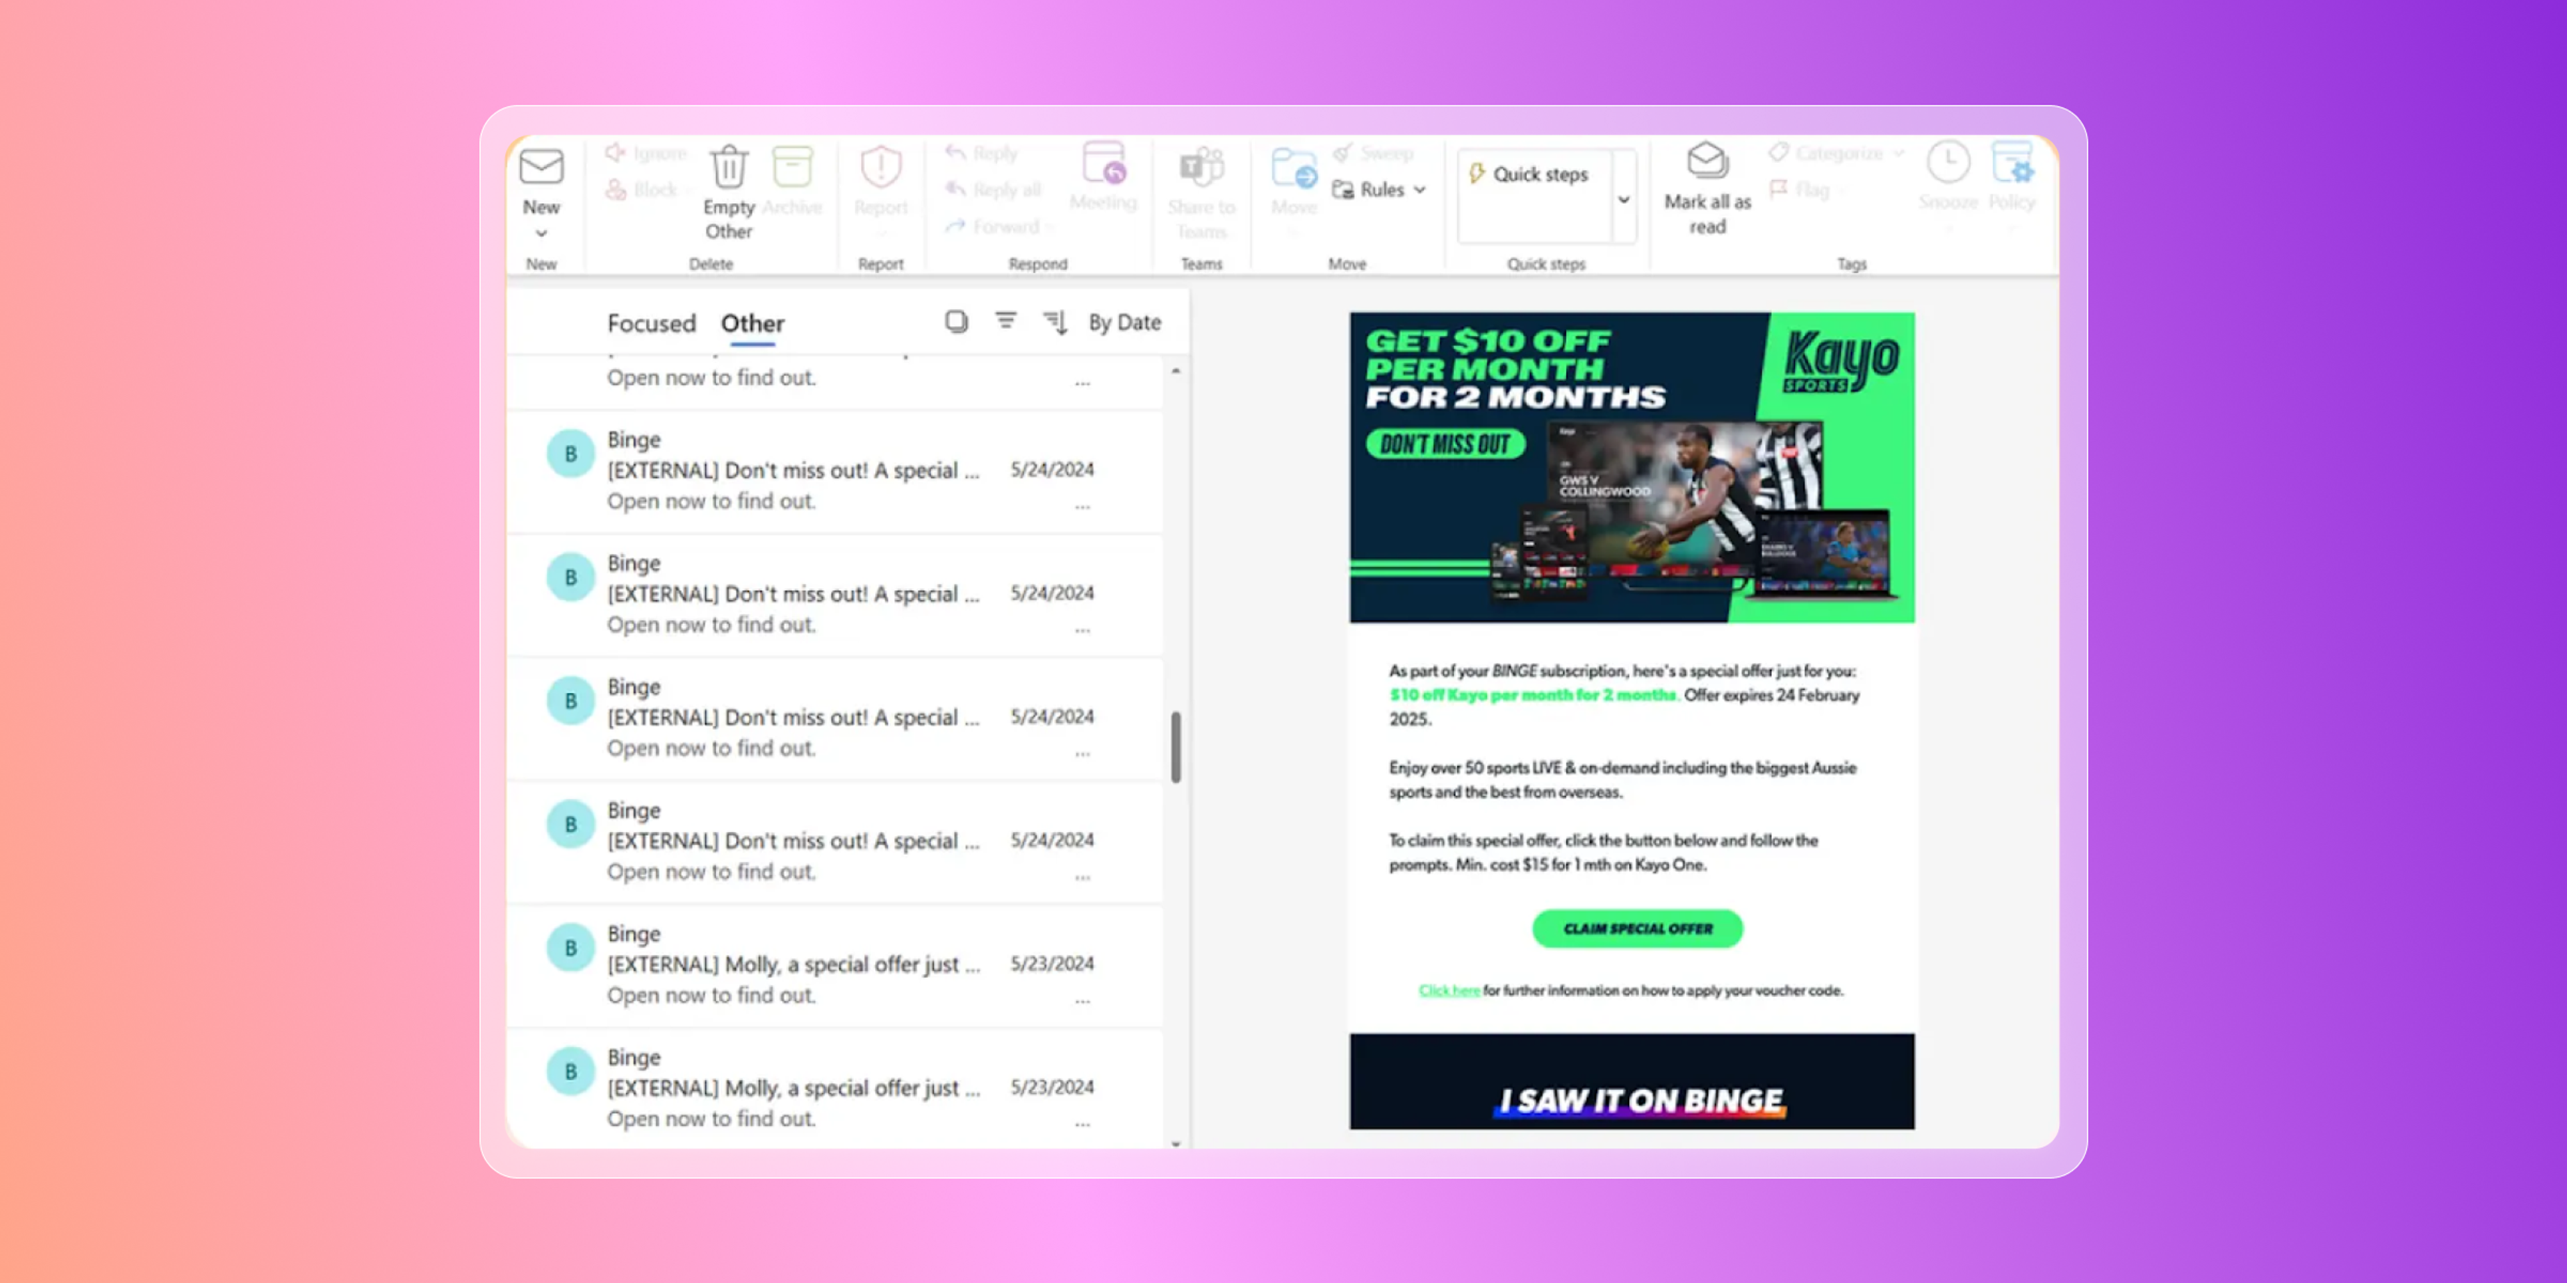Click the Forward arrow button
The image size is (2567, 1283).
coord(993,226)
